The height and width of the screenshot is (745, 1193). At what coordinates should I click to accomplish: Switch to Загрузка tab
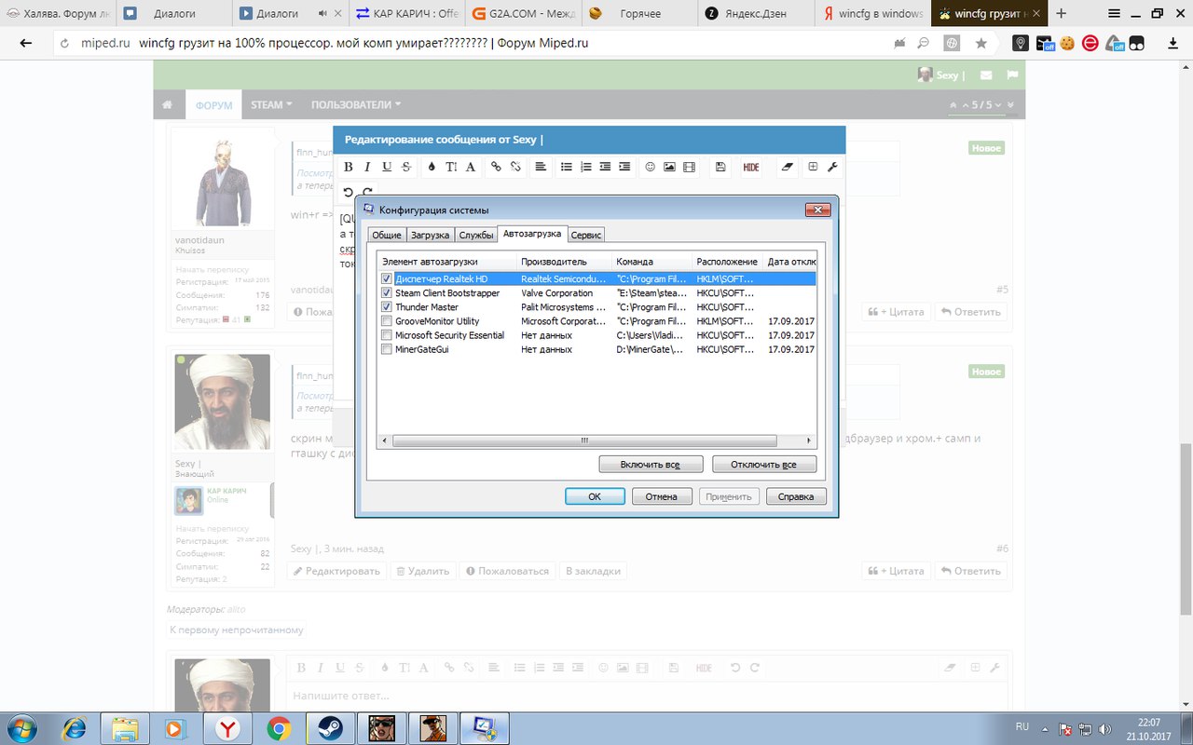point(430,236)
